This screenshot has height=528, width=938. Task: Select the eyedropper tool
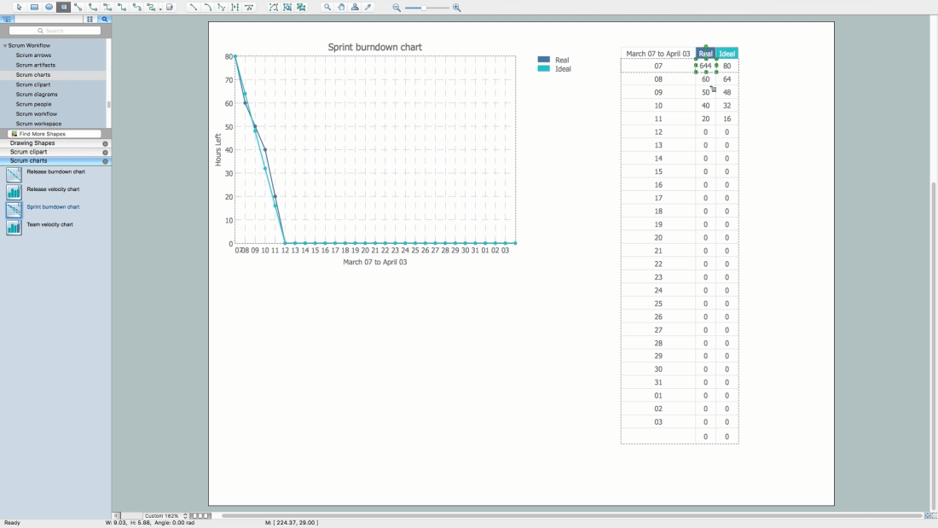[368, 7]
